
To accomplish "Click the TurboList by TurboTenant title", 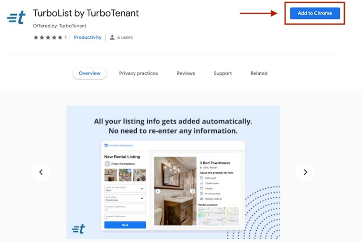I will point(86,13).
